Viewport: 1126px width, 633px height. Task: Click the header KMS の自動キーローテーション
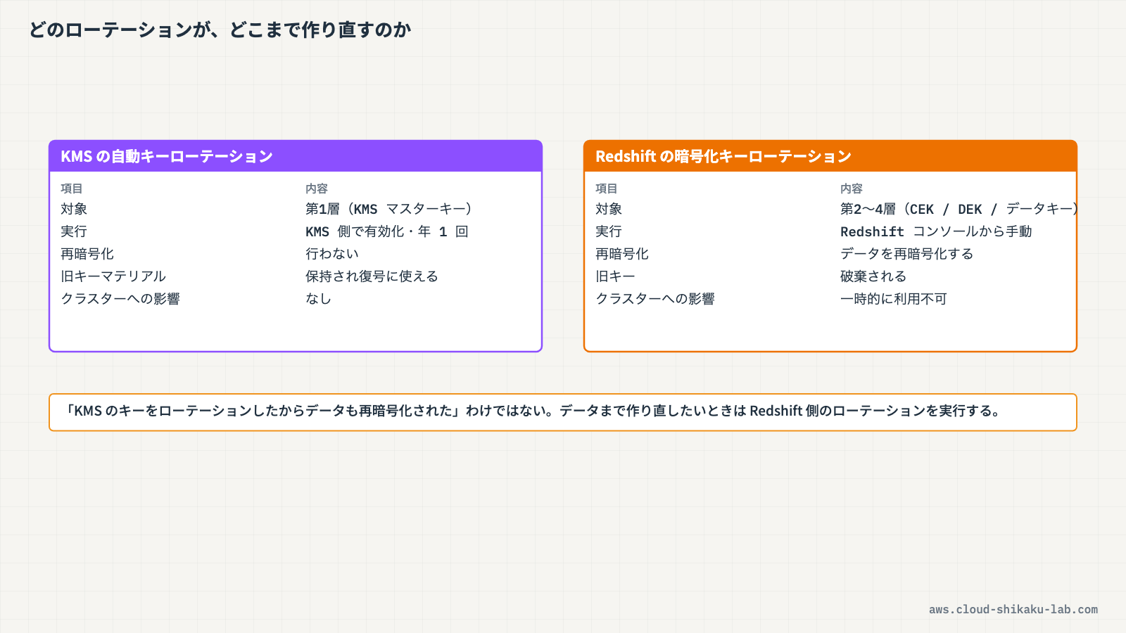(296, 156)
